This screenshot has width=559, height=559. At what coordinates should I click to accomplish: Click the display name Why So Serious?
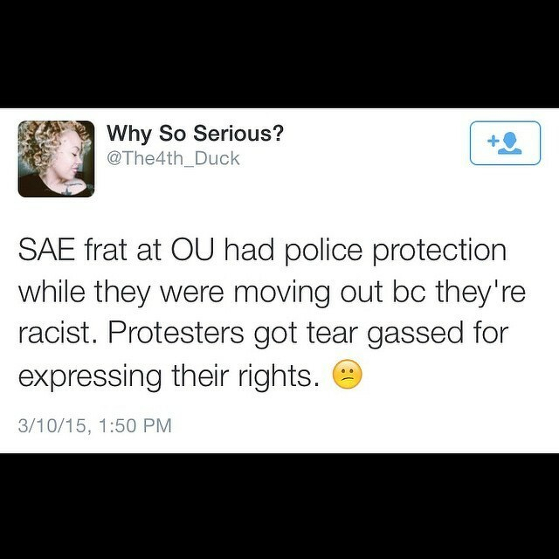(195, 134)
